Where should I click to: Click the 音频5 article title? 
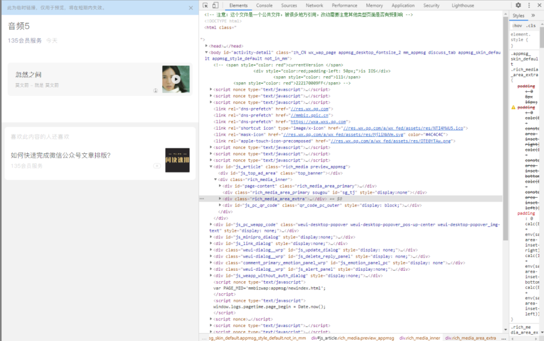point(19,26)
